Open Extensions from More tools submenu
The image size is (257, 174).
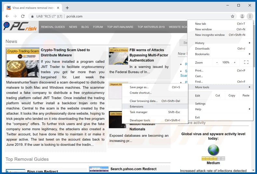tap(155, 106)
